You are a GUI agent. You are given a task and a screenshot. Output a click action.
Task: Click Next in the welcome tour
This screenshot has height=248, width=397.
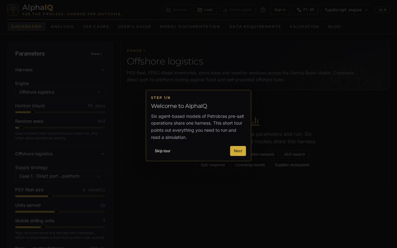(x=238, y=151)
